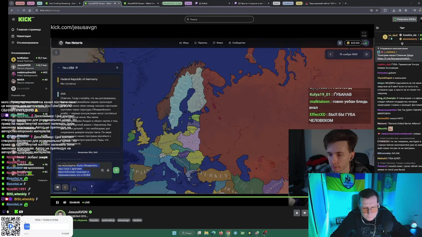Open the Pax Historia globe logo
Screen dimensions: 422x237
[61, 43]
